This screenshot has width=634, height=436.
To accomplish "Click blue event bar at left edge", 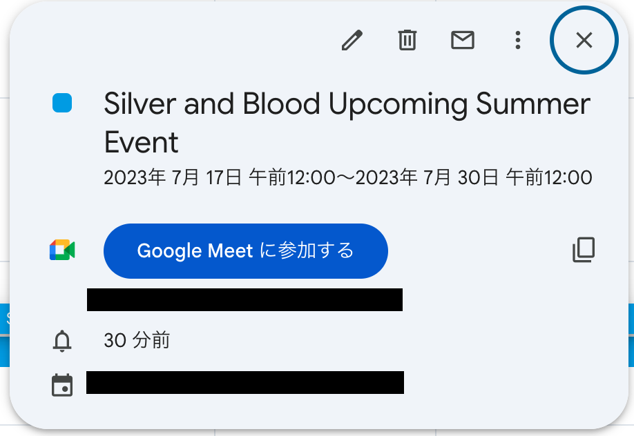I will (x=4, y=317).
